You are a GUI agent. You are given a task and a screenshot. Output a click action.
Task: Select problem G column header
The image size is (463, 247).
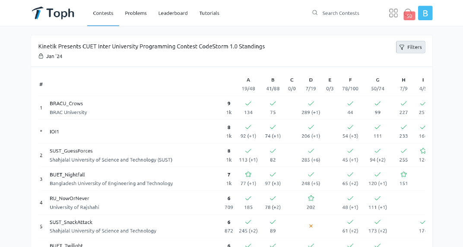tap(377, 80)
